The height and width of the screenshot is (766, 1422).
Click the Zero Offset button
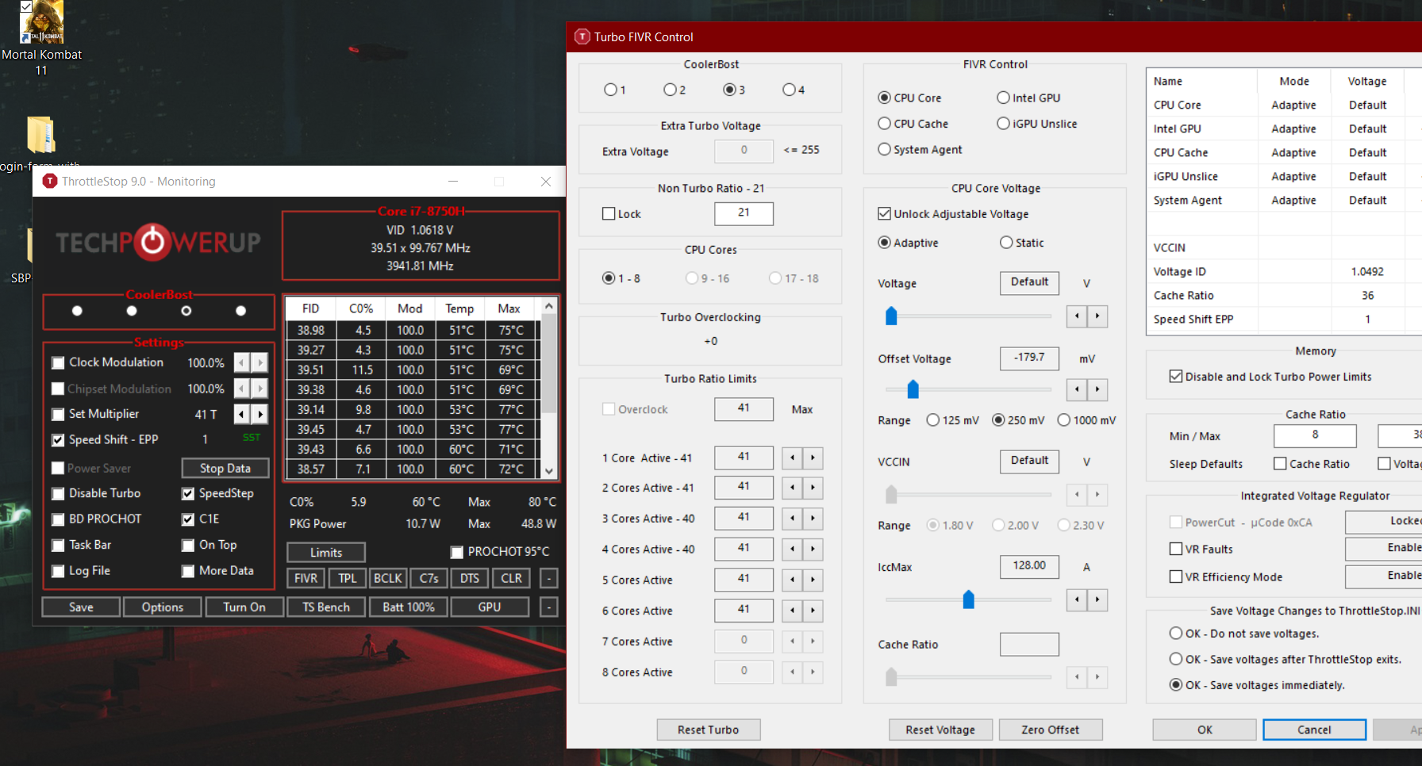point(1051,730)
